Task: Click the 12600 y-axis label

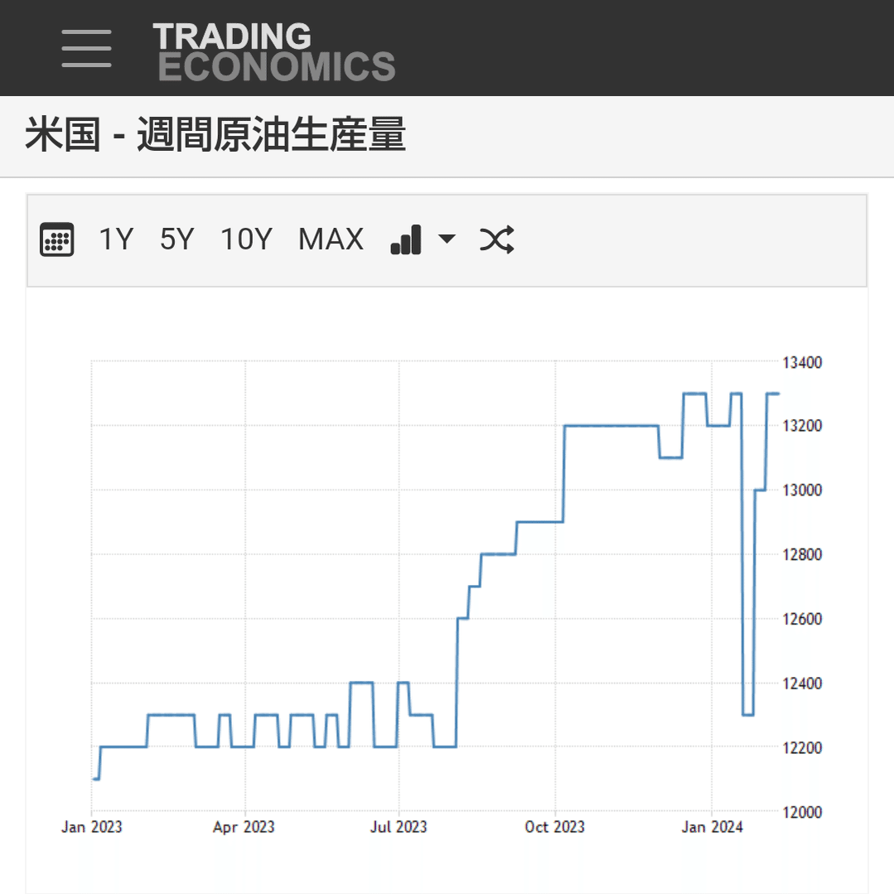Action: pos(802,619)
